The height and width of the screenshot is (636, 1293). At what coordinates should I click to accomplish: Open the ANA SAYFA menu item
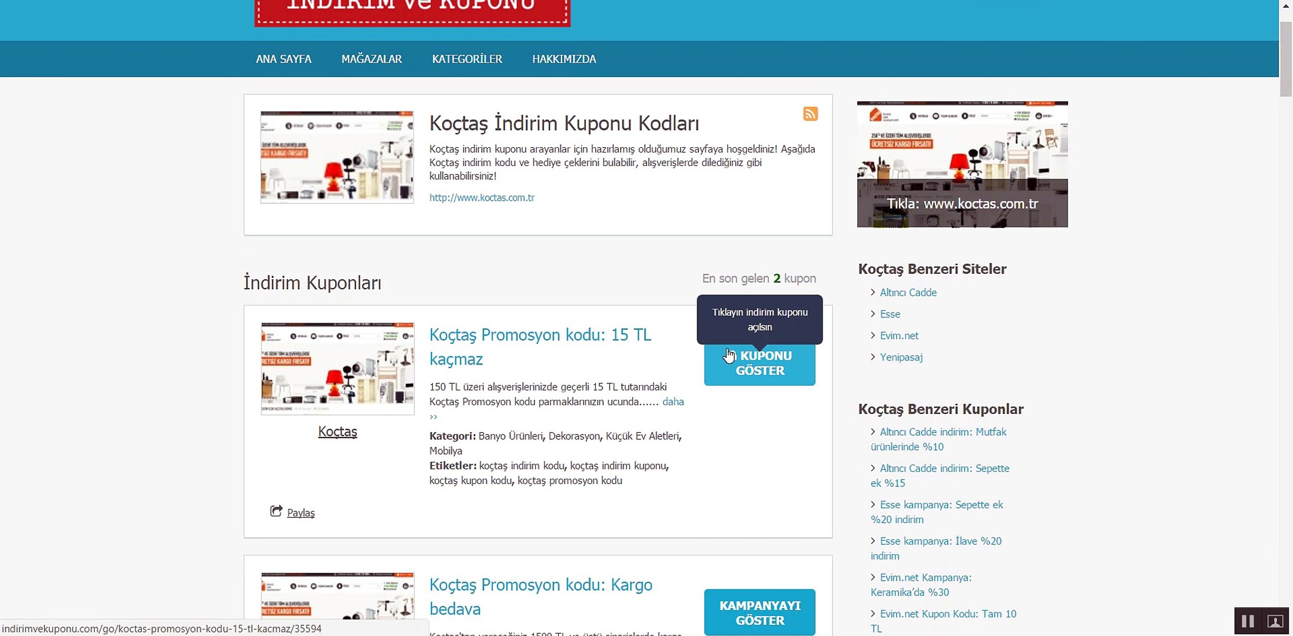pos(283,59)
